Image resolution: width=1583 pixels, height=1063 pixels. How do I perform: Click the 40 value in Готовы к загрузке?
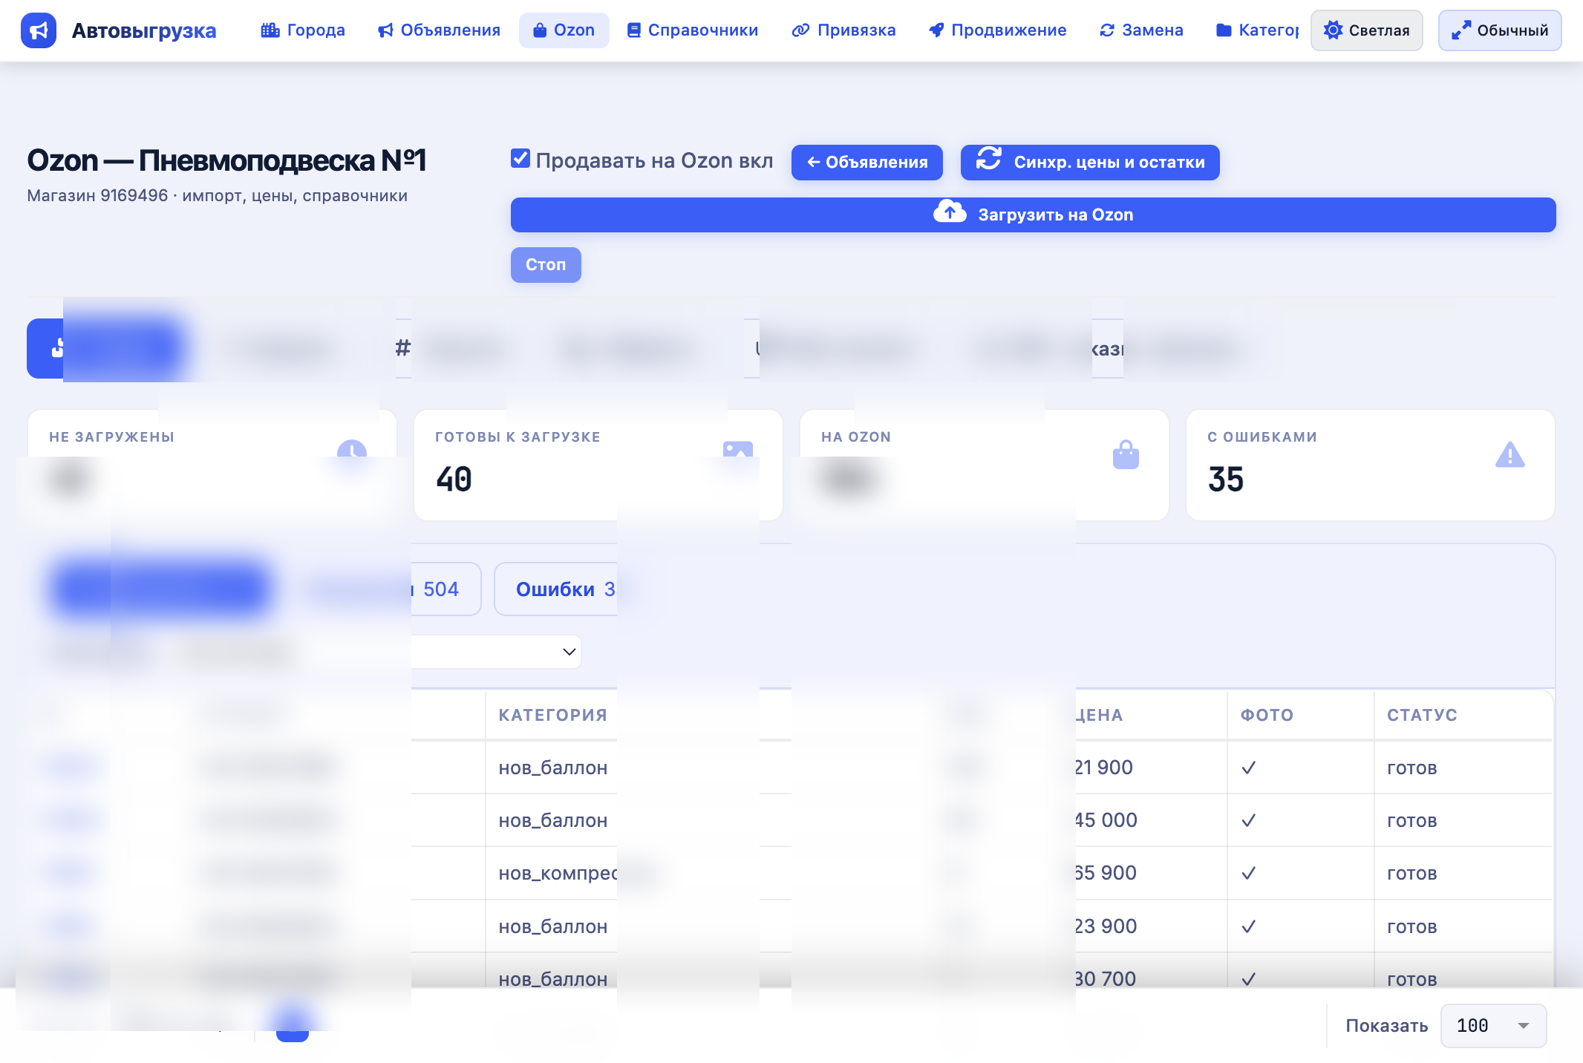click(x=454, y=480)
